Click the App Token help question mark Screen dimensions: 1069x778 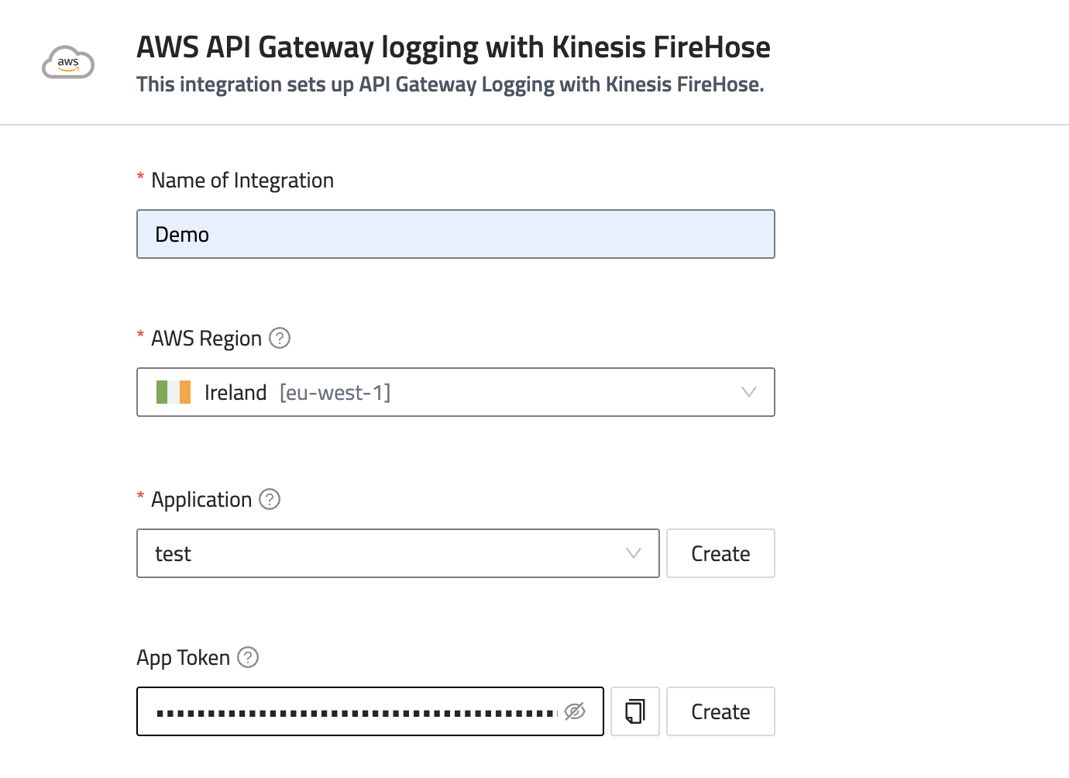pyautogui.click(x=248, y=657)
